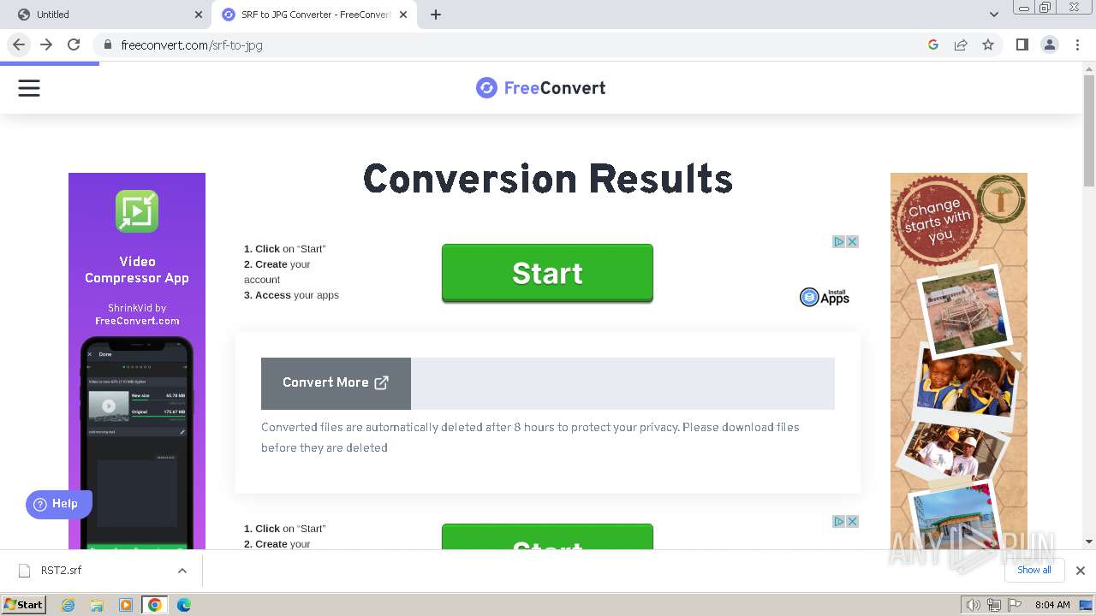Reload the current page
This screenshot has width=1096, height=616.
(x=74, y=44)
